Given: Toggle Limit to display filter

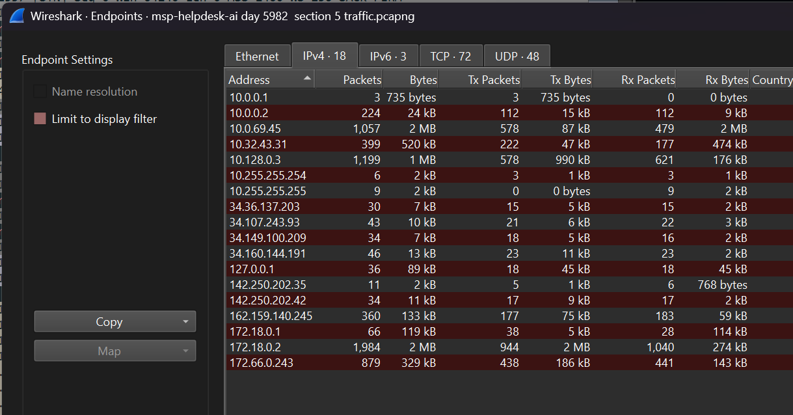Looking at the screenshot, I should 40,118.
